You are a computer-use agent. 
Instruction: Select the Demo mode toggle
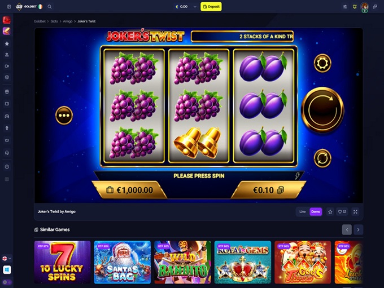(316, 212)
